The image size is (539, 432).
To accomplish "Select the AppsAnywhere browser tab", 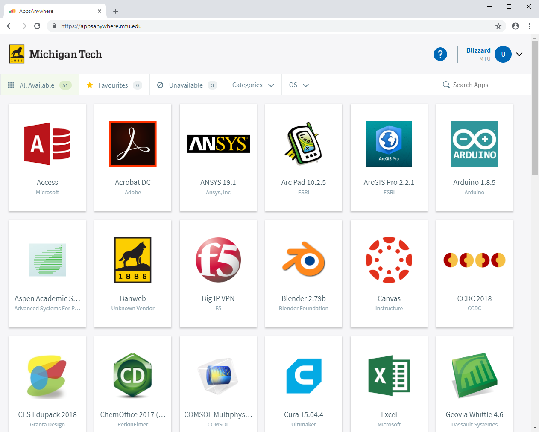I will pyautogui.click(x=56, y=11).
